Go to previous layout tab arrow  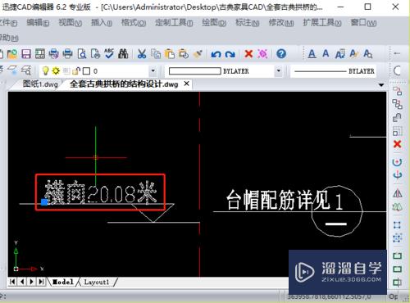click(x=22, y=282)
